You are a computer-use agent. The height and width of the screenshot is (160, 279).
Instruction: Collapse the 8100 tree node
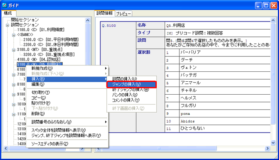(x=14, y=85)
